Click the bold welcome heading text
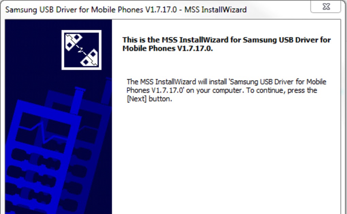347x214 pixels. (226, 44)
